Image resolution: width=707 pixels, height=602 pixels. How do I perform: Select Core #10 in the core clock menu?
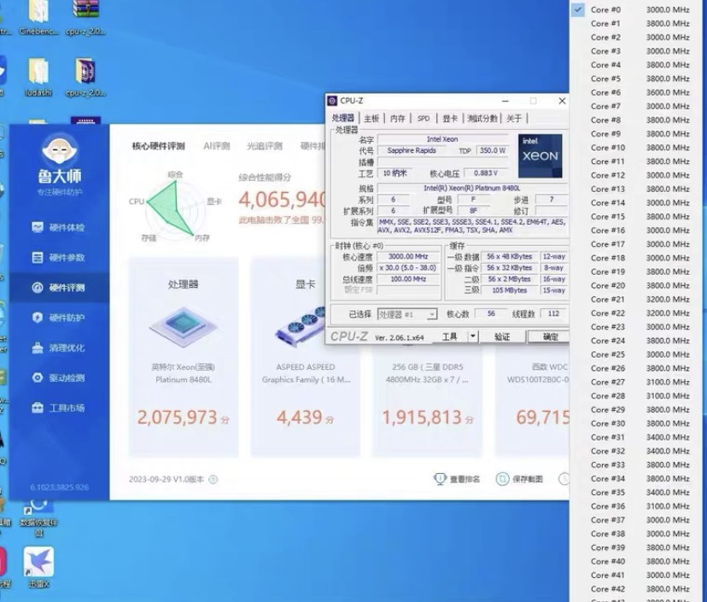638,148
